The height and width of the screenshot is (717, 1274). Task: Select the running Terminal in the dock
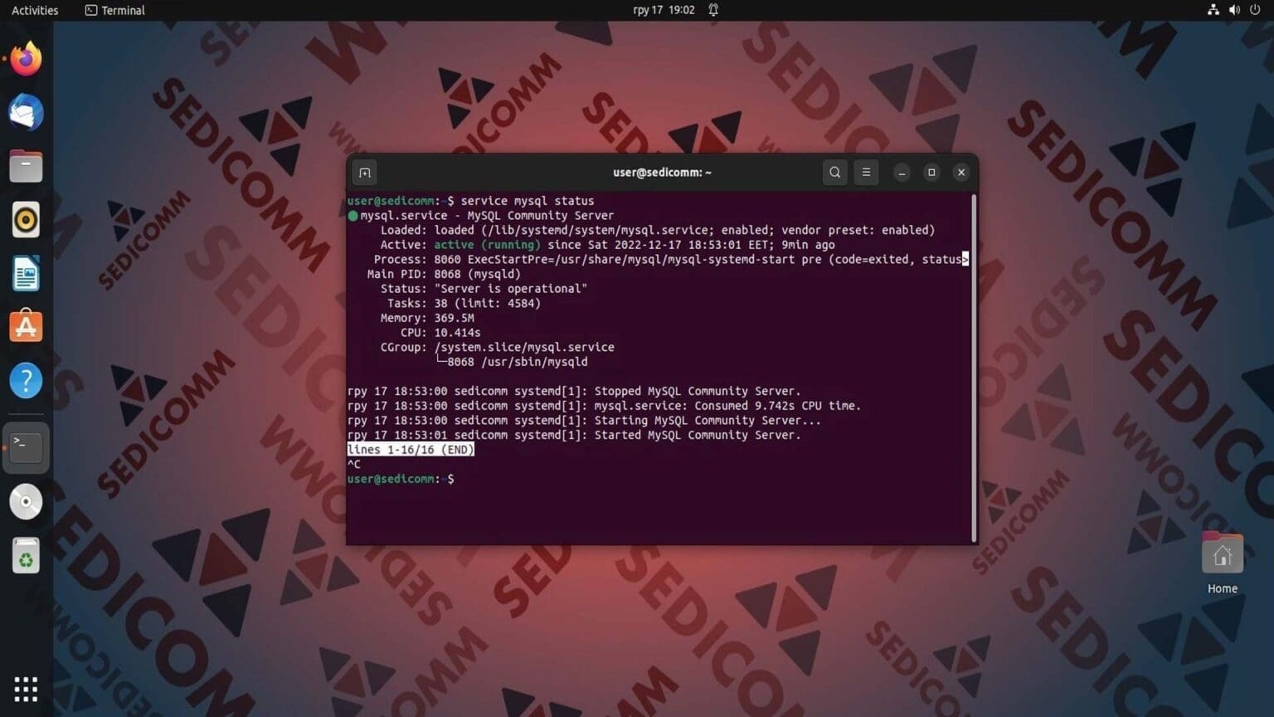[25, 446]
